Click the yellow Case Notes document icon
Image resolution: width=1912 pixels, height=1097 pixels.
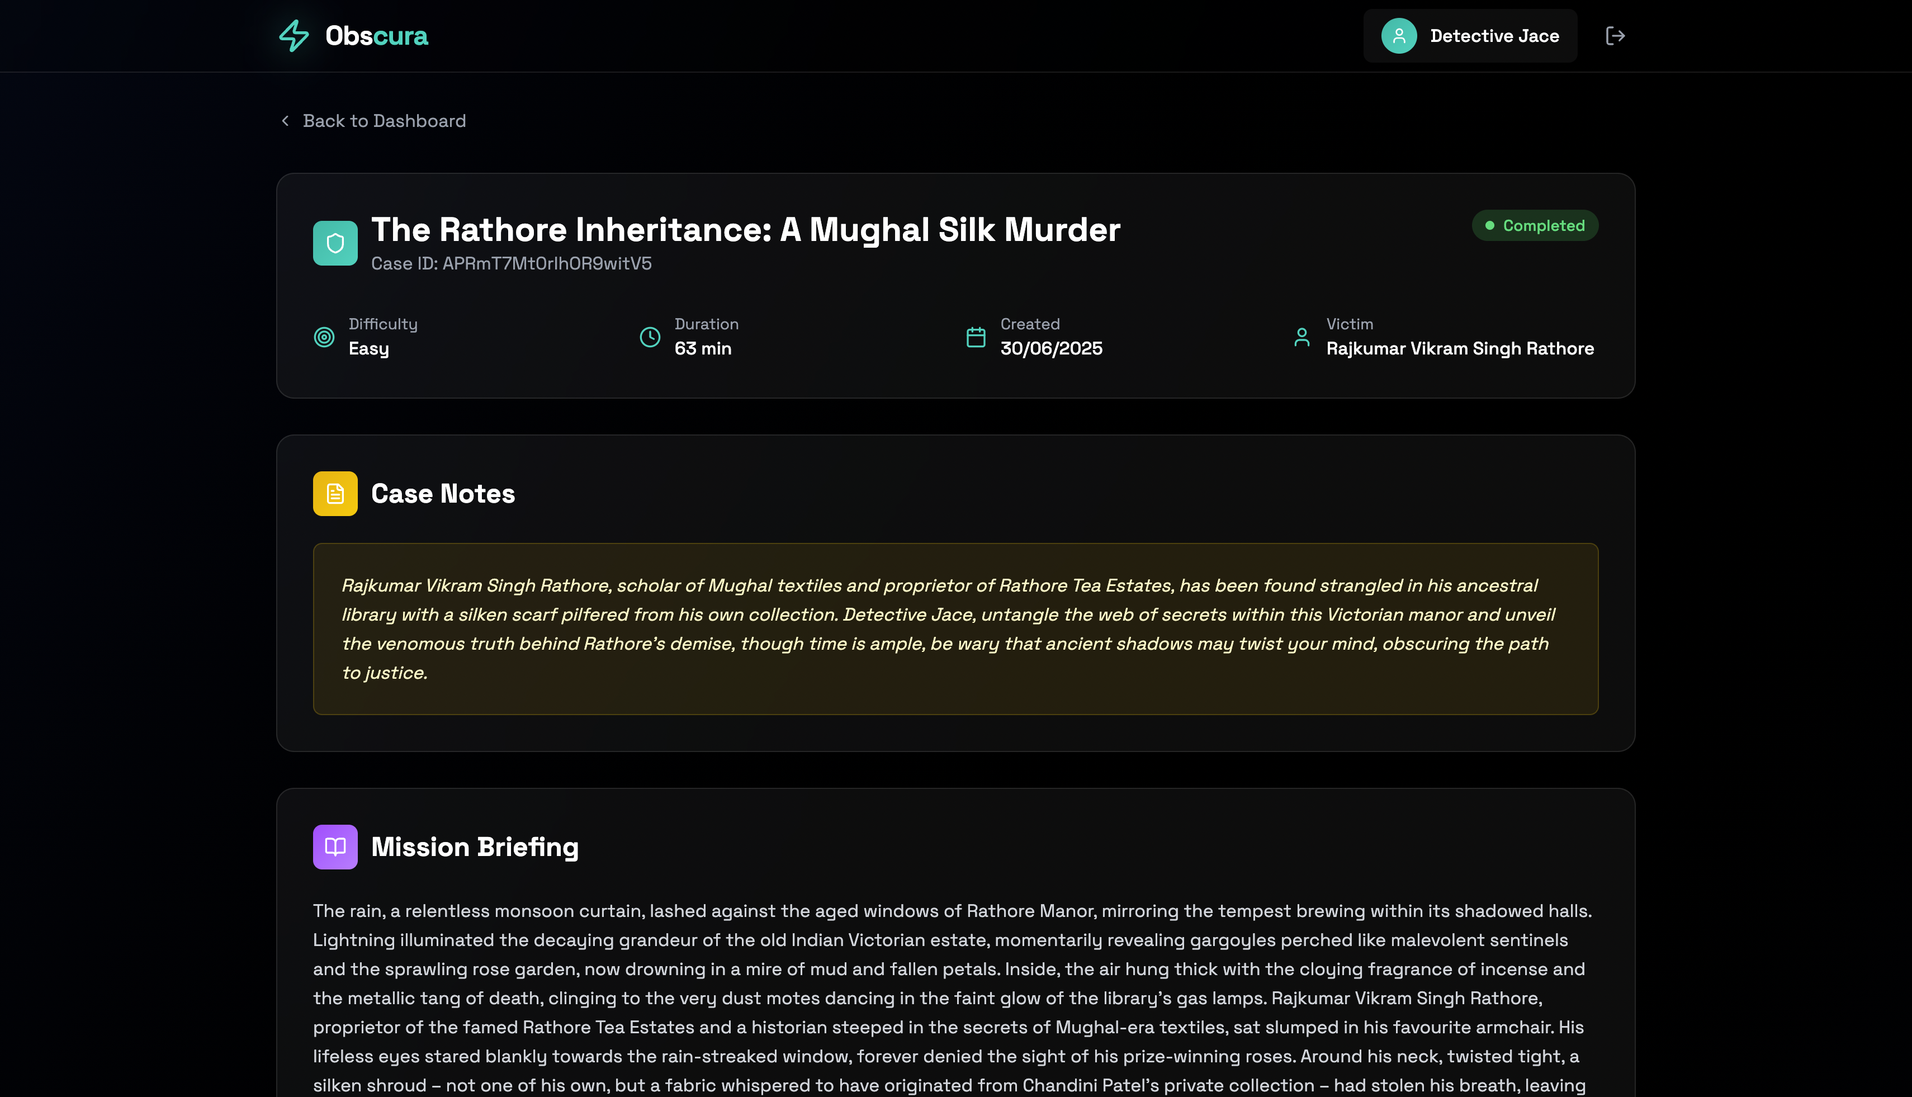click(335, 494)
